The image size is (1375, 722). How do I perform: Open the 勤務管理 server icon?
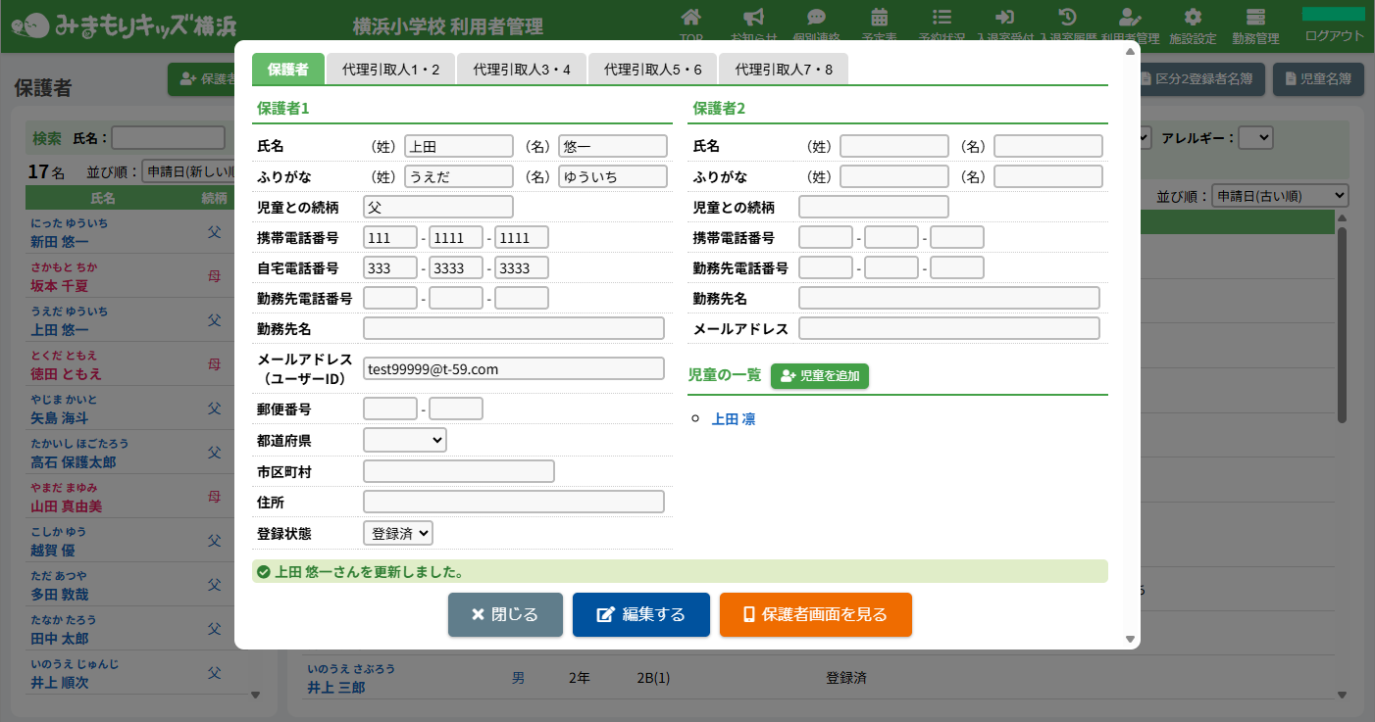click(1255, 18)
